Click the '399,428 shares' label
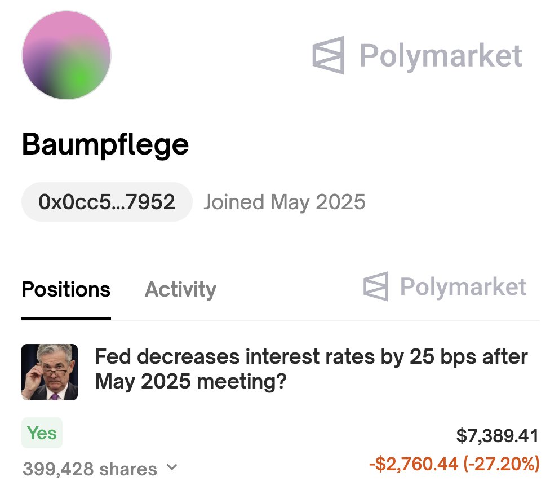The width and height of the screenshot is (559, 503). [88, 468]
